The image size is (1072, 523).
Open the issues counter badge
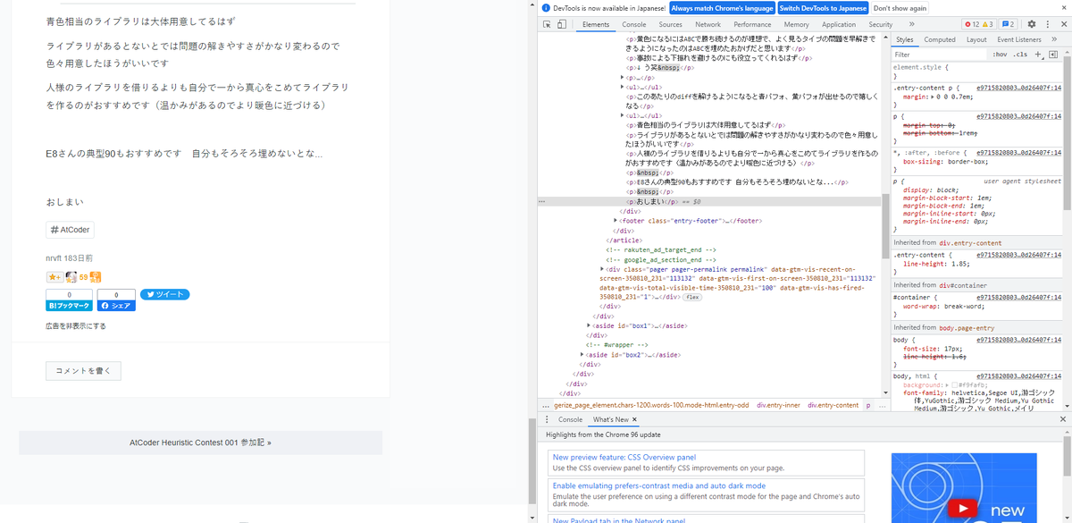coord(1008,24)
